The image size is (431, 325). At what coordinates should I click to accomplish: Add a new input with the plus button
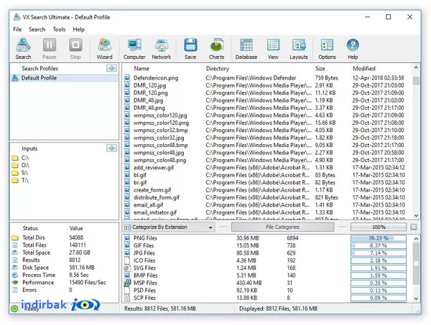[111, 148]
